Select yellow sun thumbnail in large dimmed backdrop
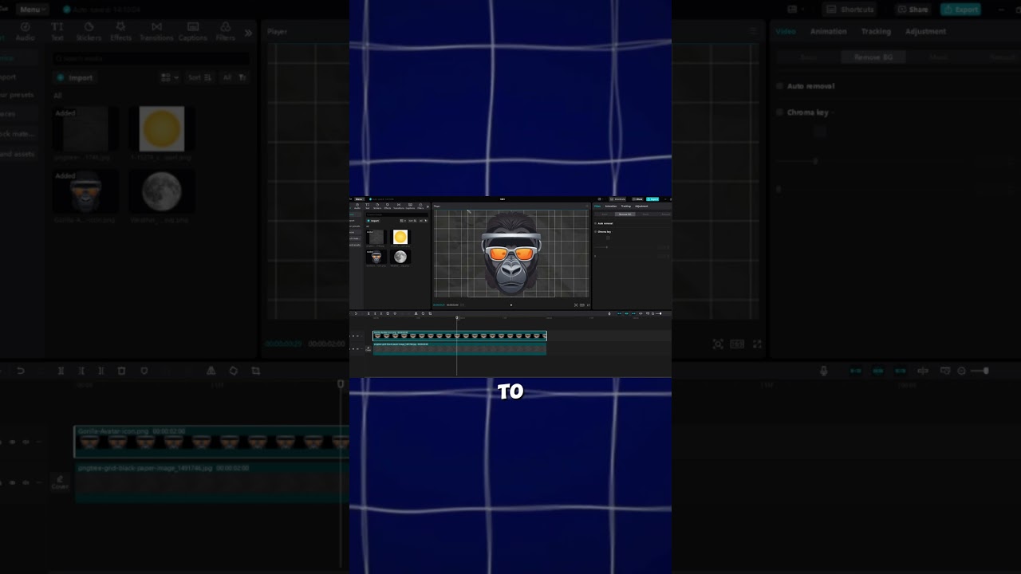This screenshot has width=1021, height=574. tap(162, 128)
